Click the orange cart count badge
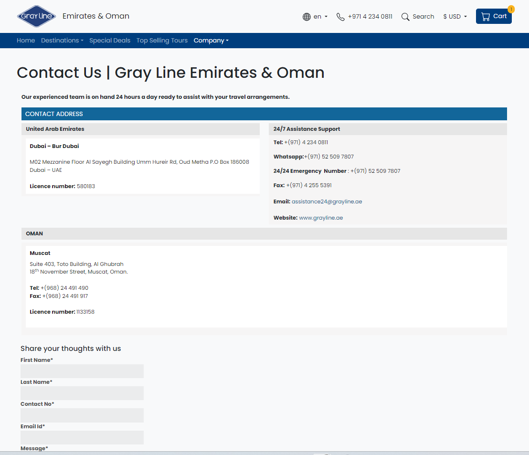The height and width of the screenshot is (455, 529). (511, 9)
